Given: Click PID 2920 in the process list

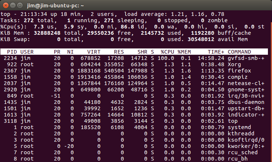Looking at the screenshot, I should point(10,90).
